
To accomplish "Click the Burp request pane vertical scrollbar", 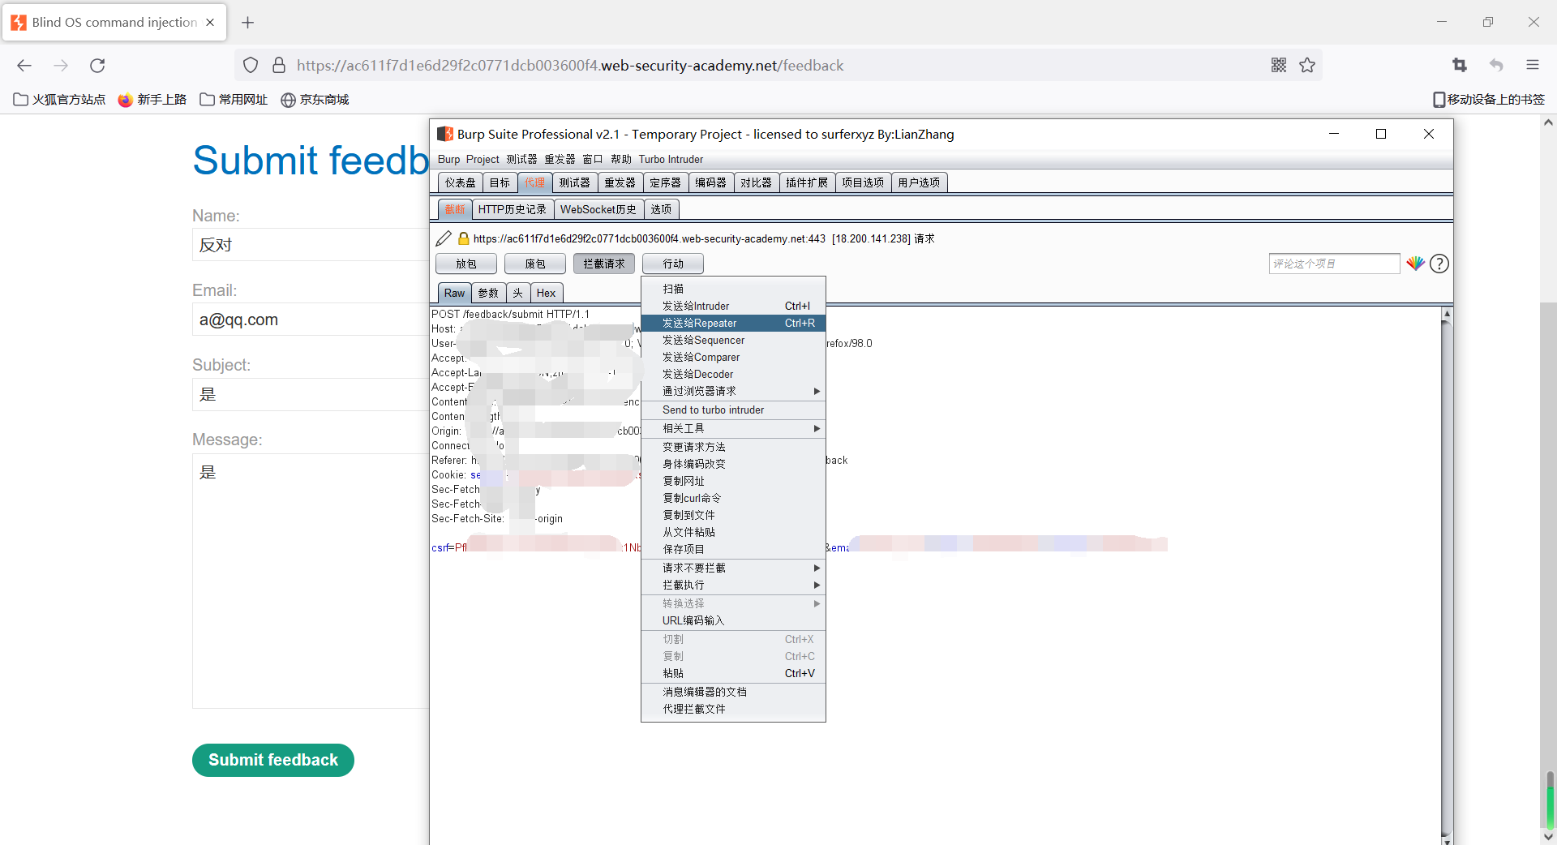I will coord(1446,576).
